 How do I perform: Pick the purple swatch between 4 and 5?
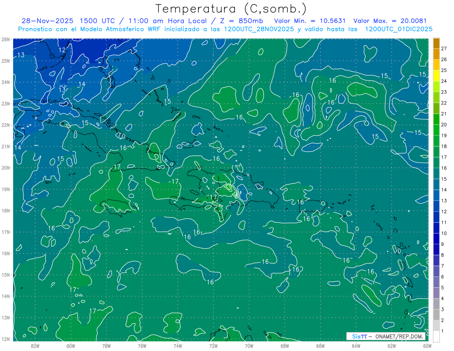436,293
